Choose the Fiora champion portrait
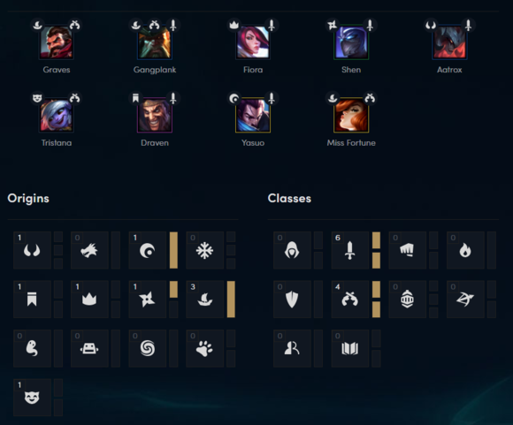This screenshot has width=513, height=425. point(253,42)
